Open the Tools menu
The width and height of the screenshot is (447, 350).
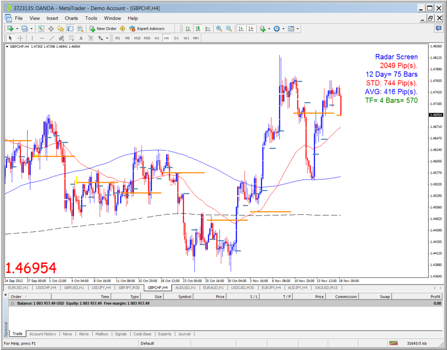click(91, 18)
